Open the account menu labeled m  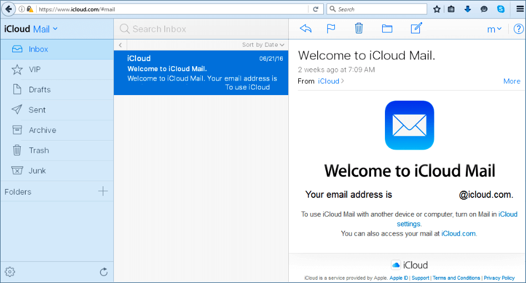pos(494,29)
